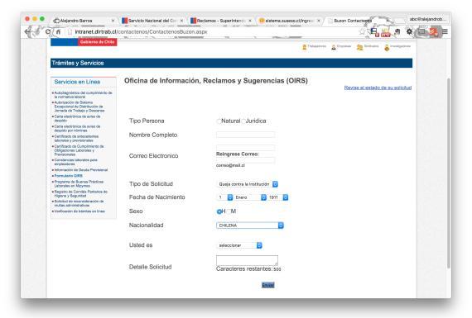Go to the browser home icon

[x=59, y=31]
